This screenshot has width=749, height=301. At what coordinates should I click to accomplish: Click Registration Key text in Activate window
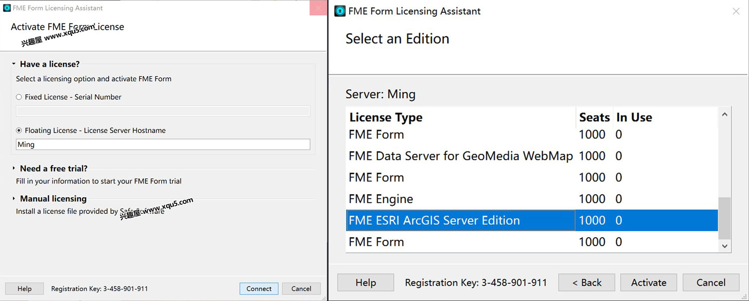tap(99, 289)
